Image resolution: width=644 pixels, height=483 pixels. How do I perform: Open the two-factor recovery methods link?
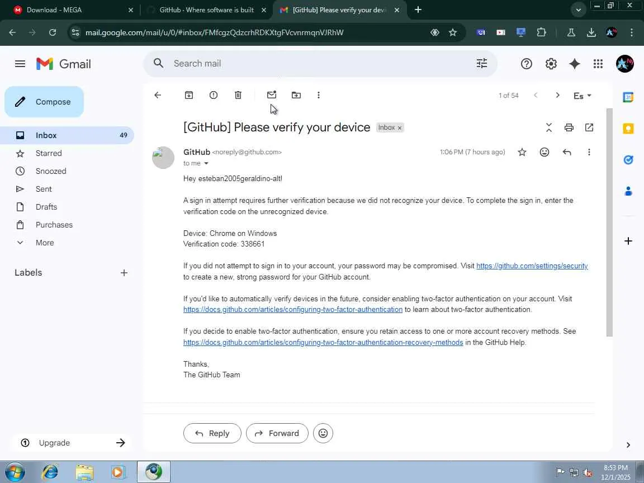[x=323, y=343]
